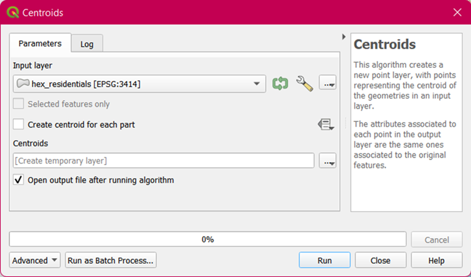Collapse help panel with arrow
Viewport: 471px width, 277px height.
click(344, 37)
